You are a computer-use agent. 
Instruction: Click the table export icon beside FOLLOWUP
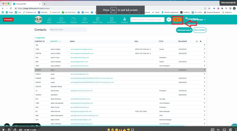[x=197, y=41]
